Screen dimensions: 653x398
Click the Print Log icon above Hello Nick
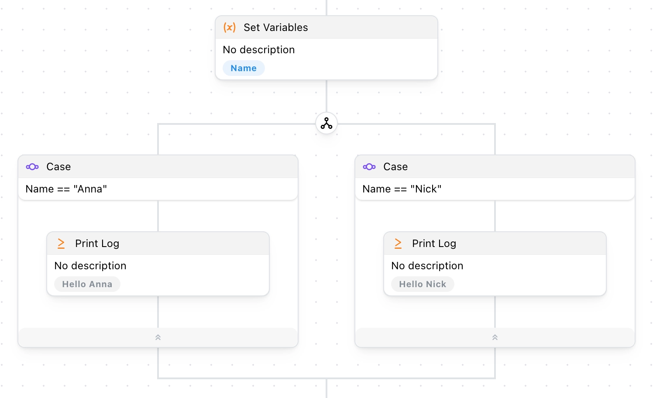398,244
